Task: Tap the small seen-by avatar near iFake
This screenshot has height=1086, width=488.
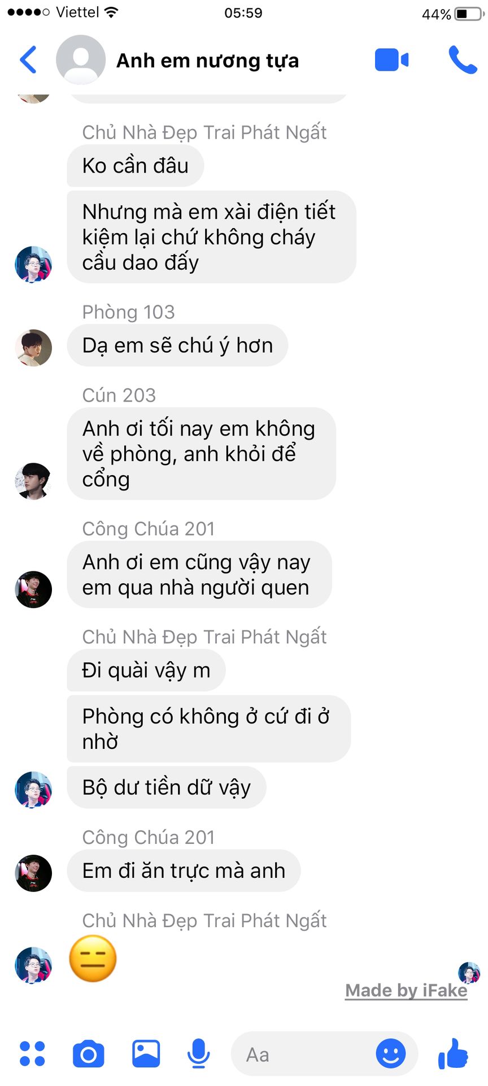Action: pos(469,973)
